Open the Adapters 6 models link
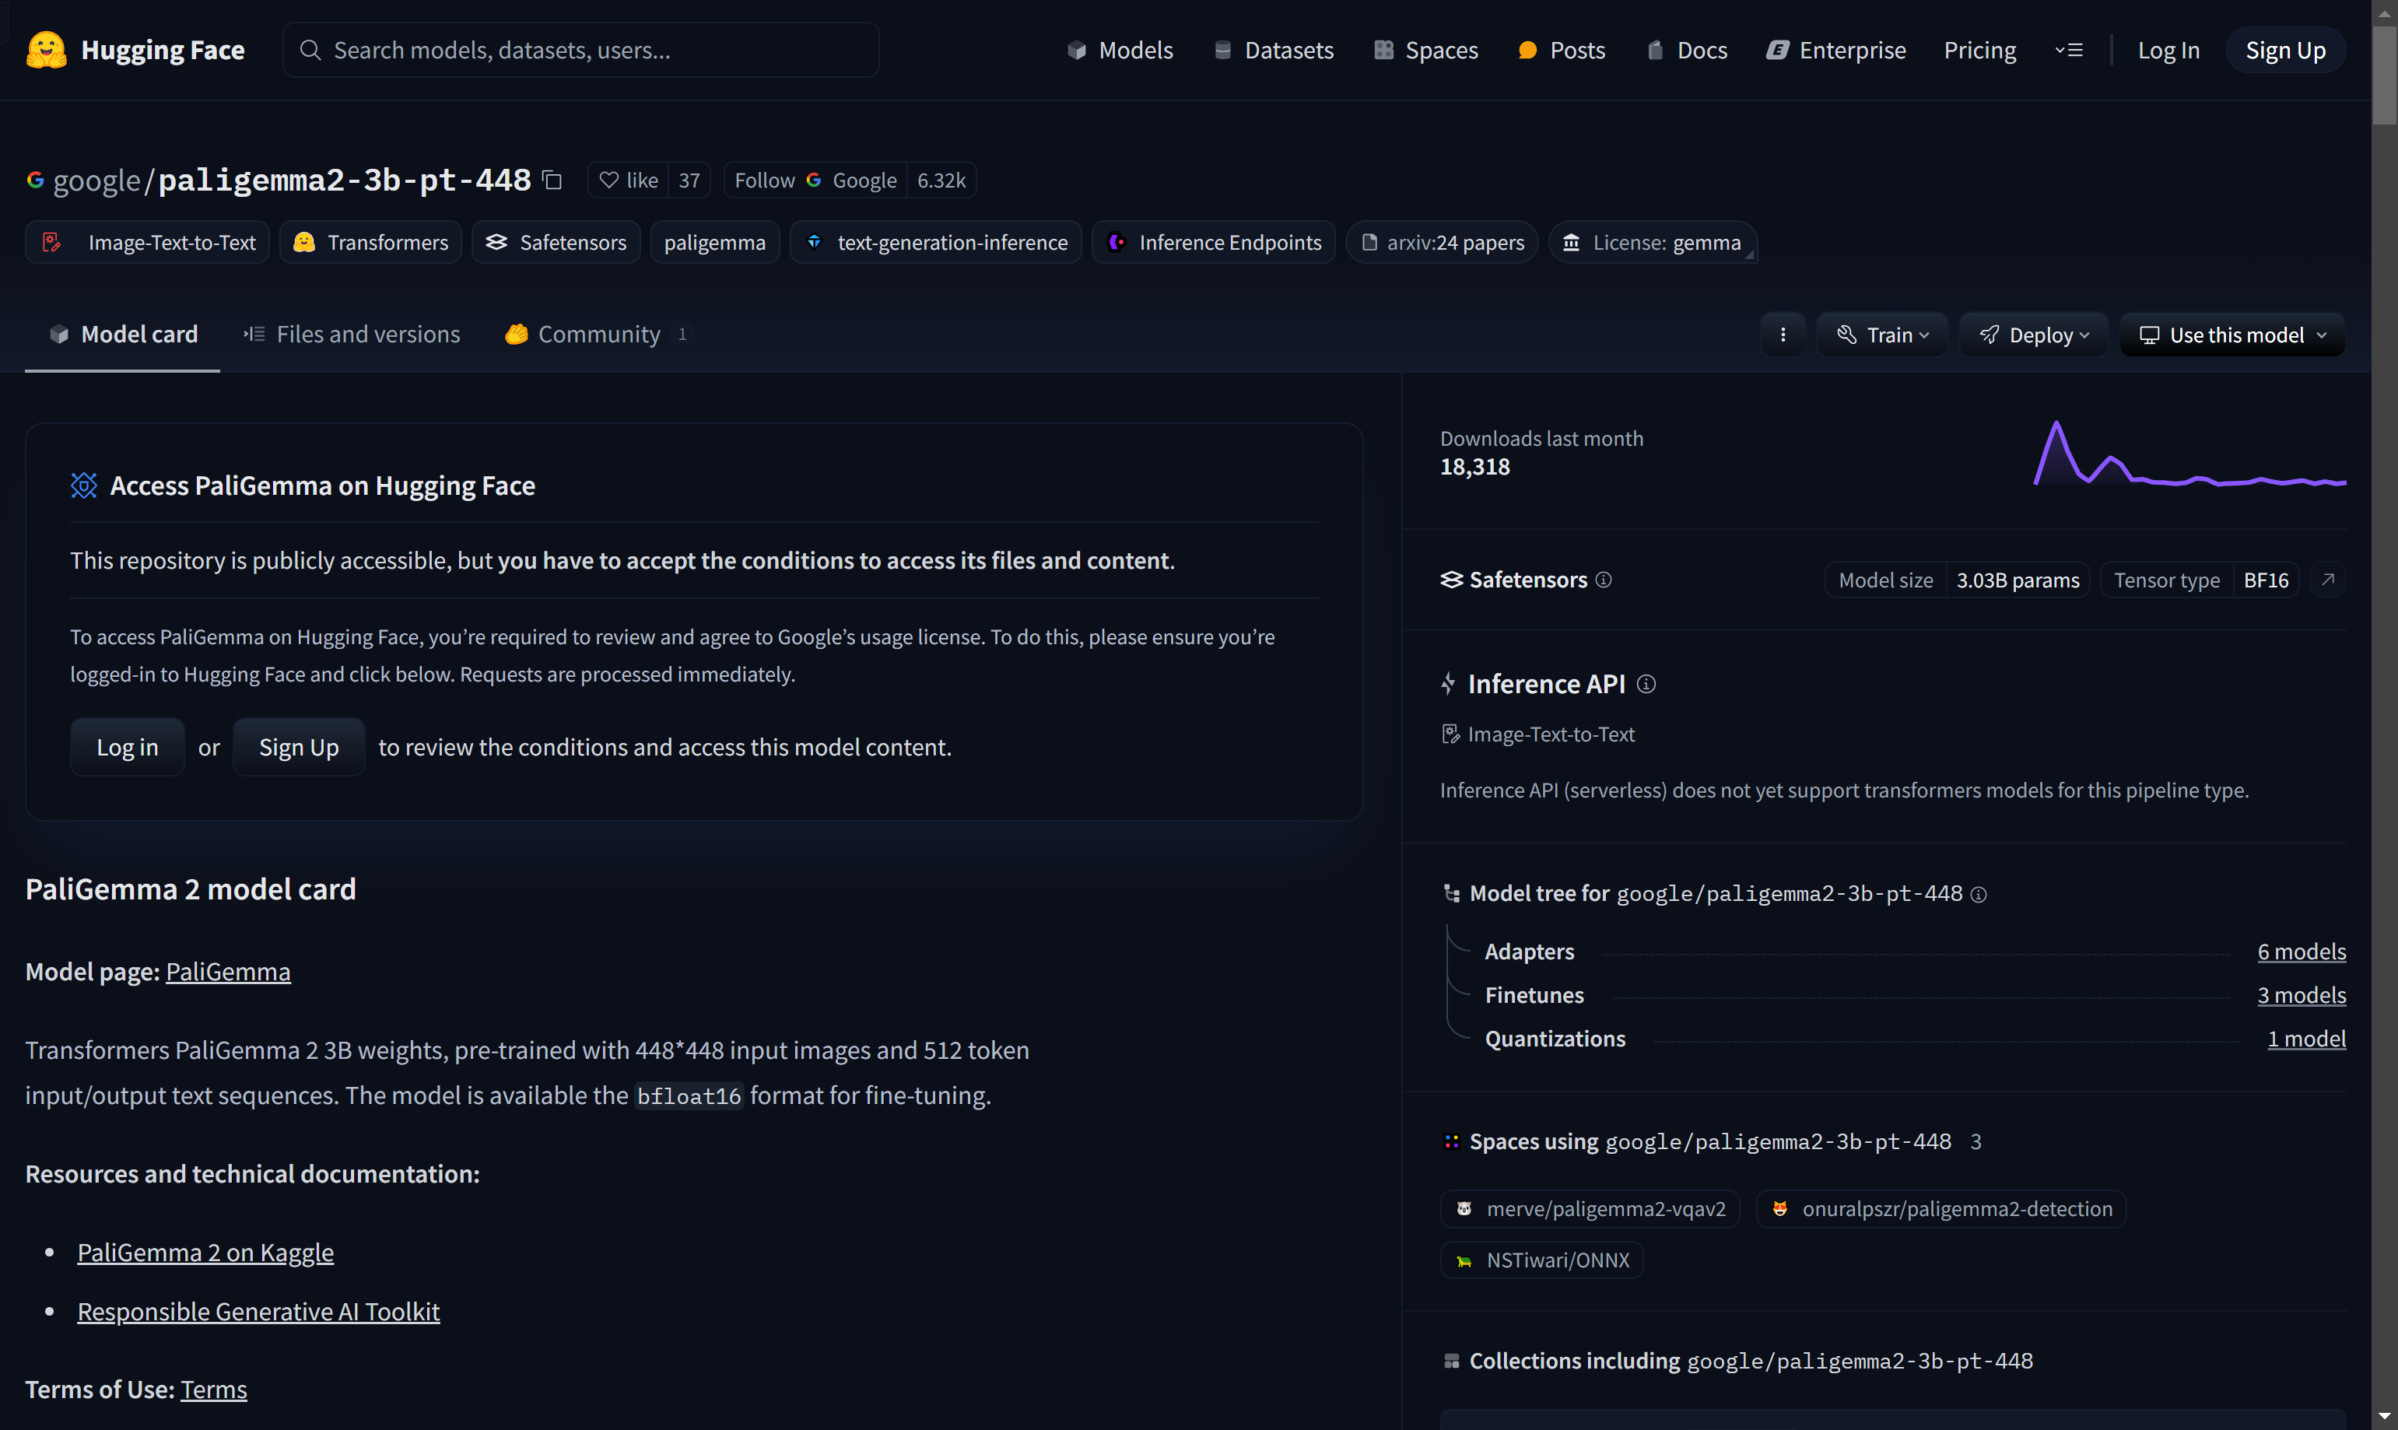This screenshot has height=1430, width=2398. click(2301, 951)
